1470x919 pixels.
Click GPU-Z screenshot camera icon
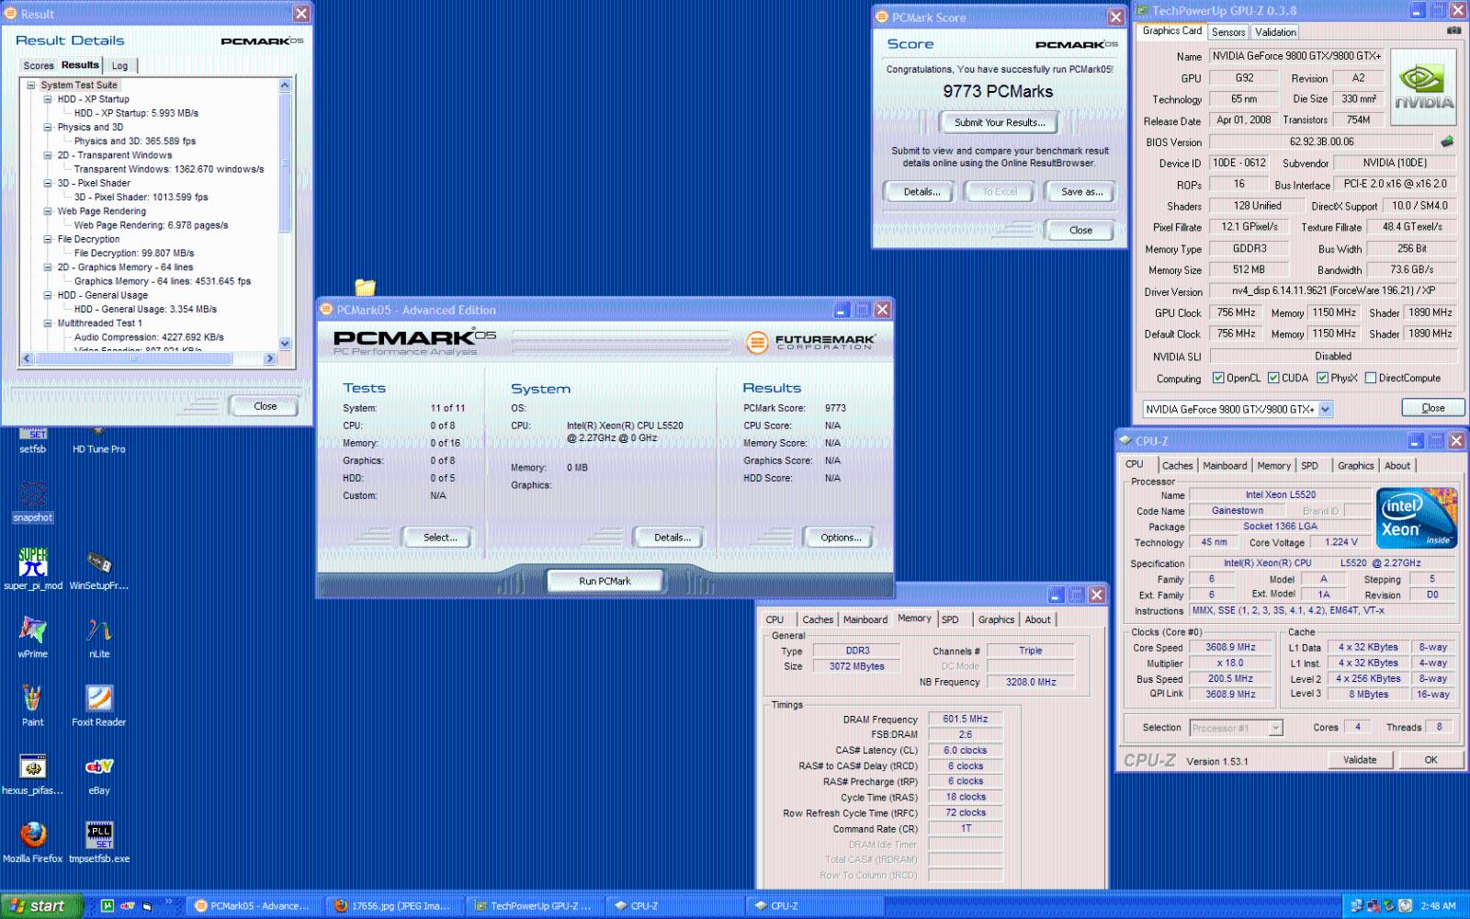(1453, 30)
